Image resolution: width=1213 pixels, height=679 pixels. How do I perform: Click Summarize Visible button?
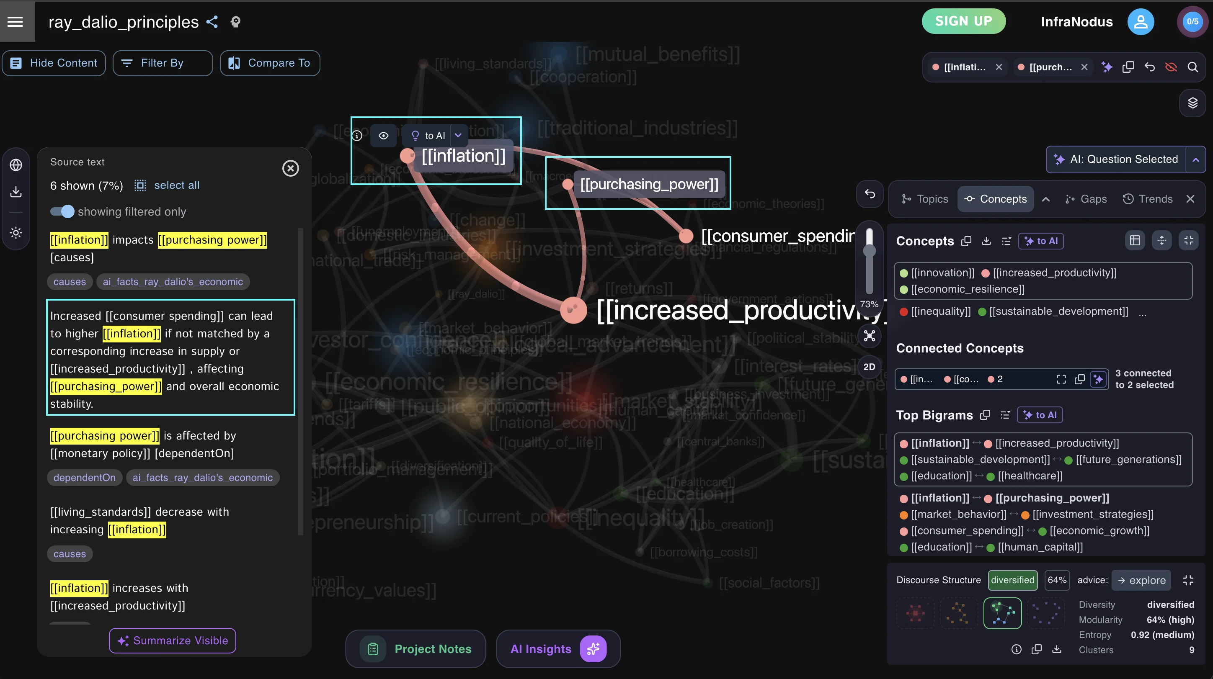pyautogui.click(x=172, y=640)
